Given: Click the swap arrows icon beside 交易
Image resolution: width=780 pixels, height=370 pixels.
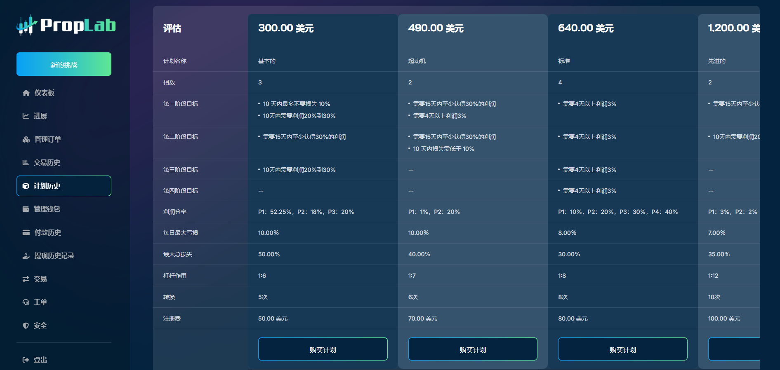Looking at the screenshot, I should click(26, 279).
